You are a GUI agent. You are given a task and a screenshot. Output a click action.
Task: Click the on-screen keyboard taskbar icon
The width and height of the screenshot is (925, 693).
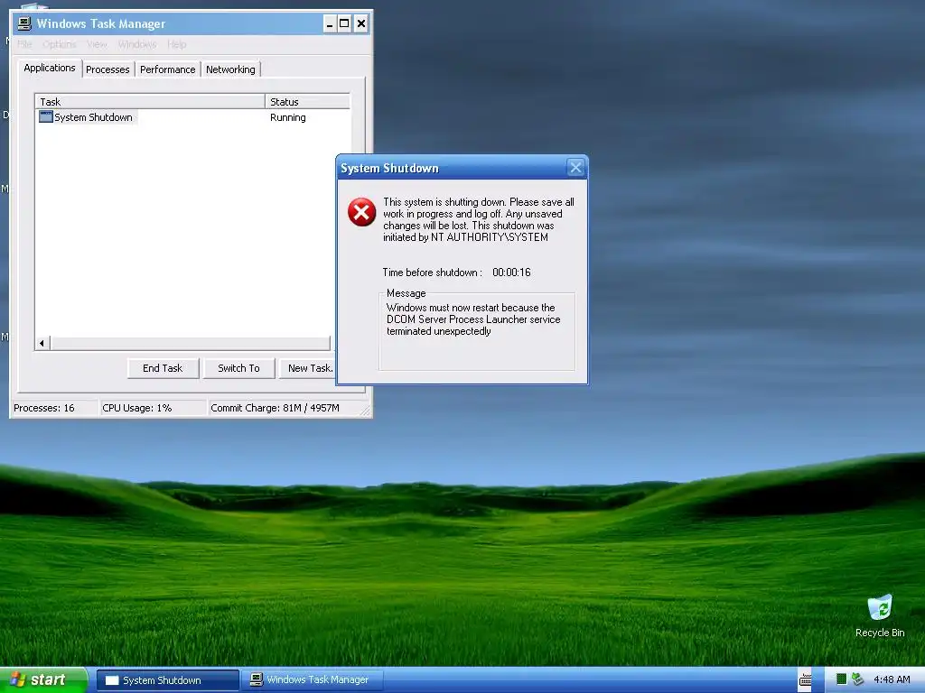click(x=805, y=680)
